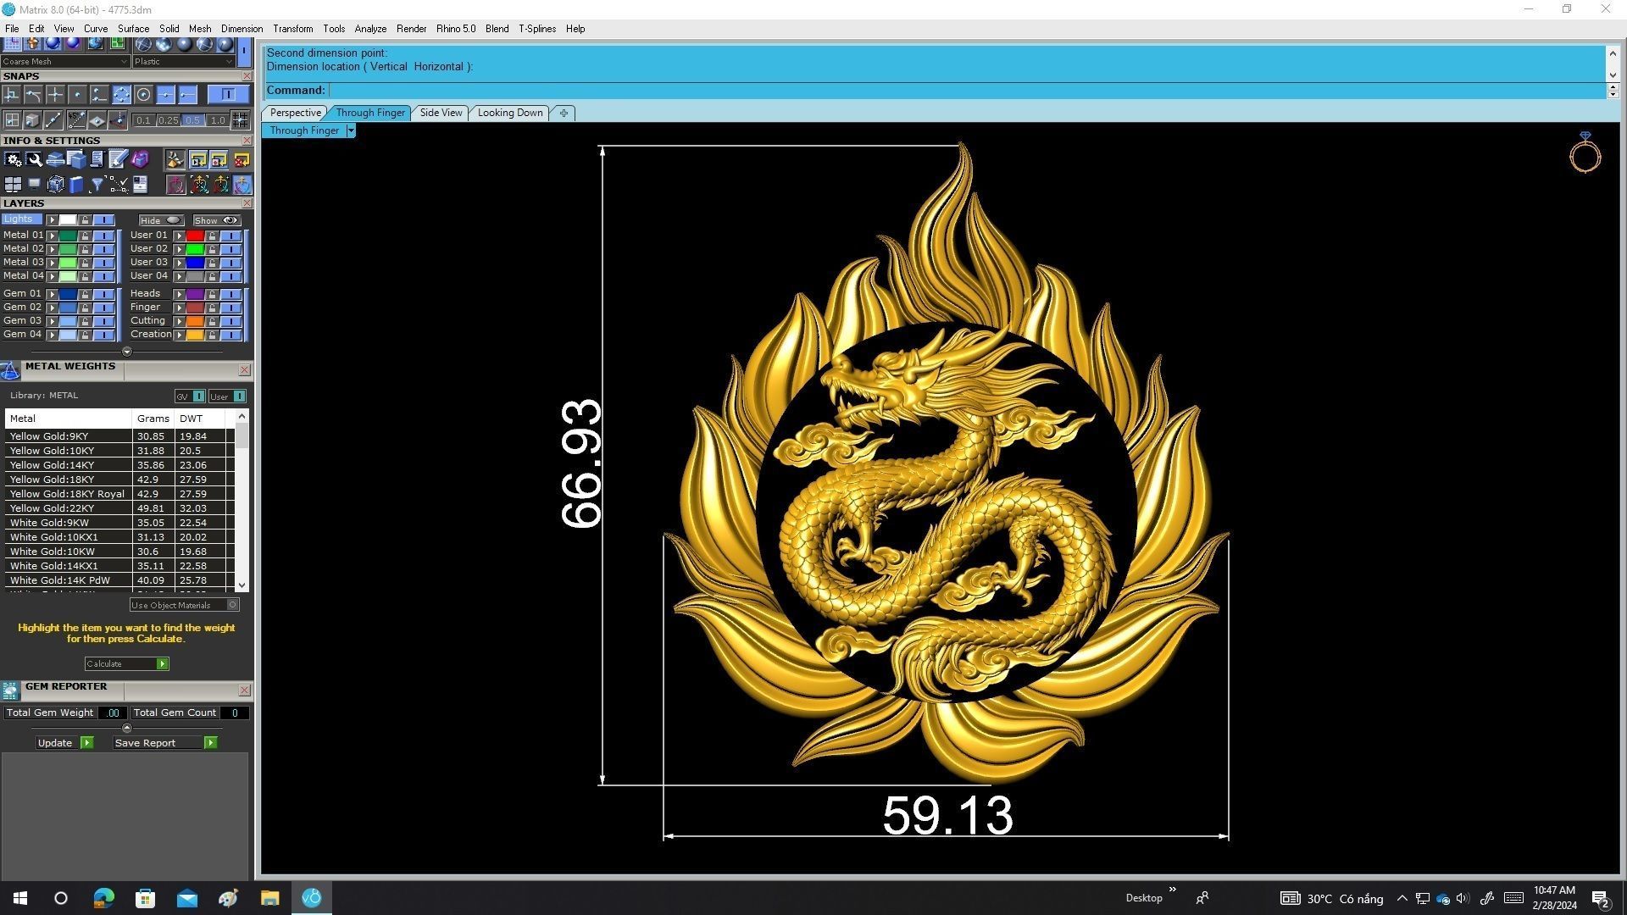Click the Gem Reporter panel icon
Screen dimensions: 1627x915
(10, 690)
